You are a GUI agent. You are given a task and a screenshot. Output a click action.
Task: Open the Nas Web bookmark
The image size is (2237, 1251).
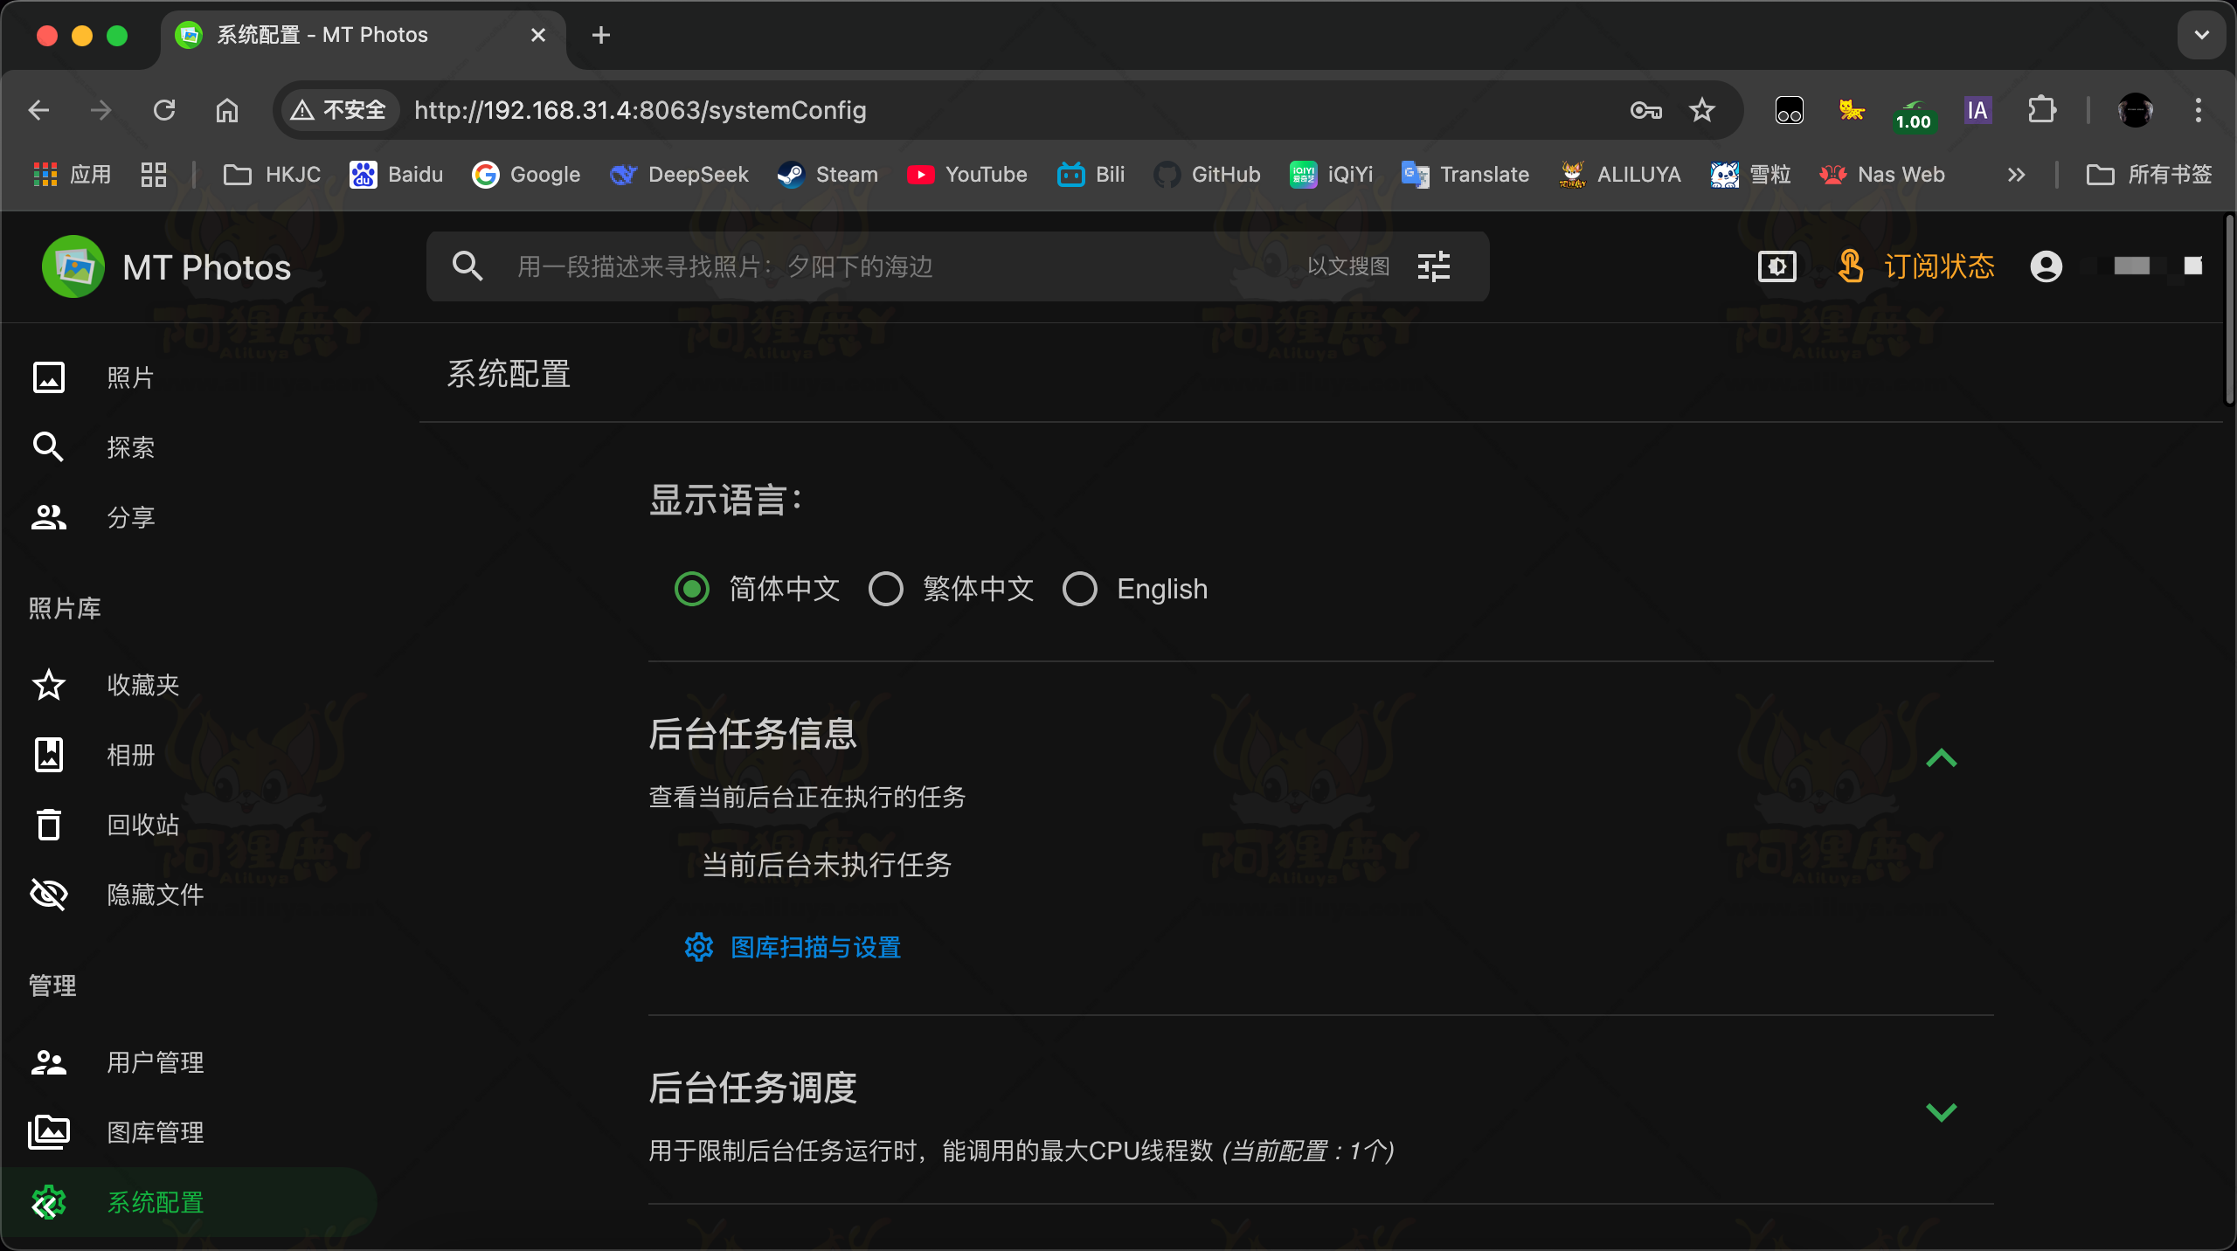1882,175
